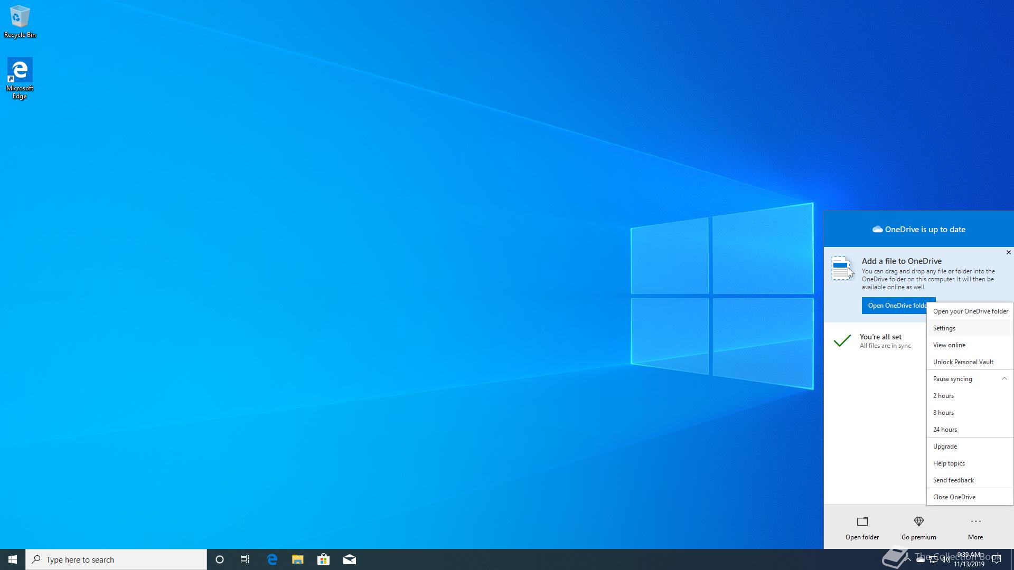Click the Open OneDrive folder button
Viewport: 1014px width, 570px height.
pyautogui.click(x=895, y=306)
